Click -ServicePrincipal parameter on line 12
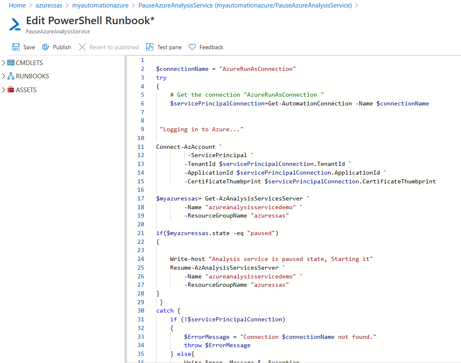 pos(217,155)
